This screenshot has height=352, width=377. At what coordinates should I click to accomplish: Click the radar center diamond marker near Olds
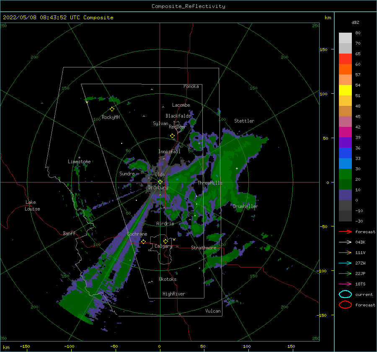pyautogui.click(x=160, y=182)
